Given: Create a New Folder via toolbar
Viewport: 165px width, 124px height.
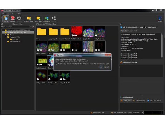Looking at the screenshot, I should pyautogui.click(x=38, y=19).
